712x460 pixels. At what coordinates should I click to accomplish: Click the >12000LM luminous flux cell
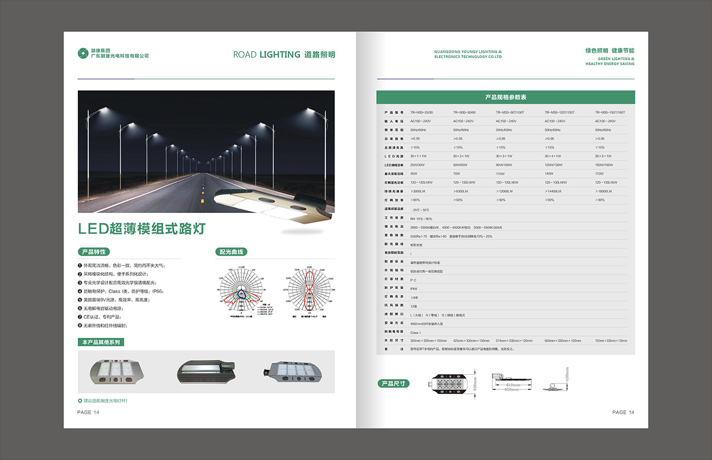(x=504, y=191)
